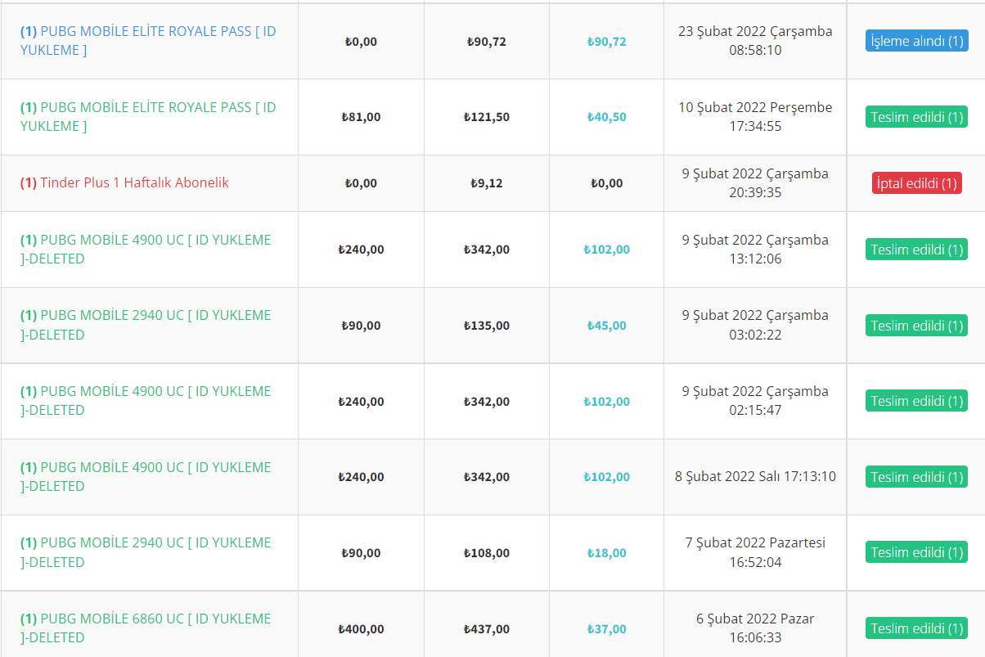Open the PUBG Mobile 6860 UC order link

click(x=146, y=628)
